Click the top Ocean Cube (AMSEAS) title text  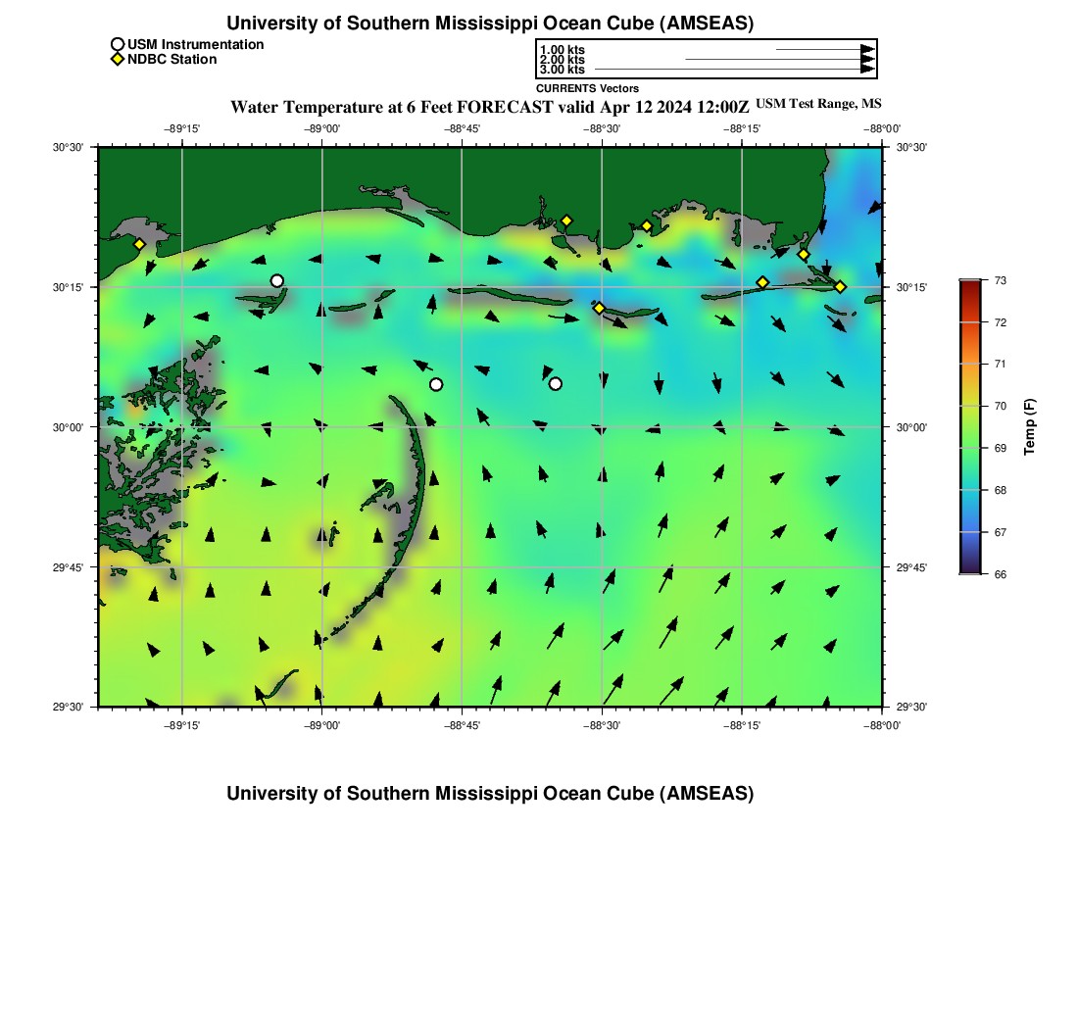click(x=490, y=24)
